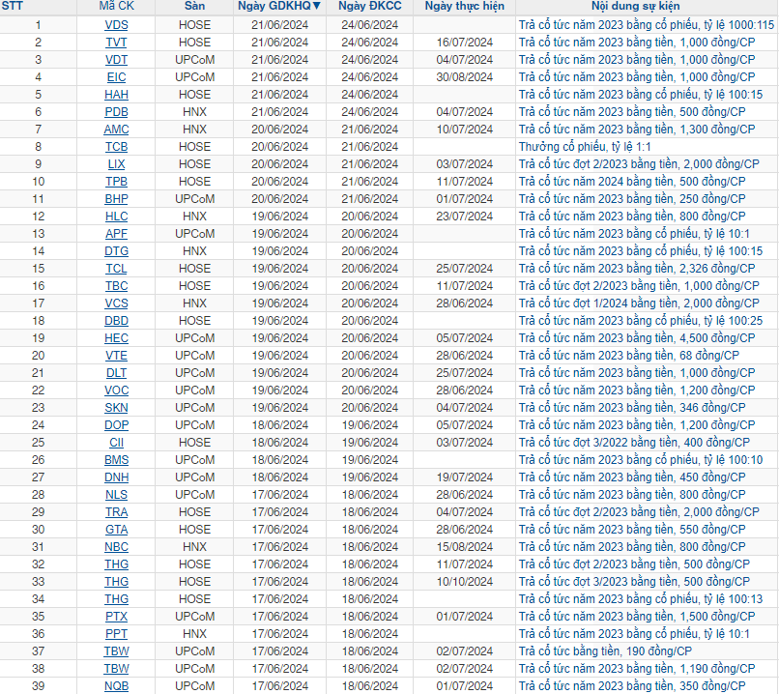Open the AMC stock code link
Viewport: 779px width, 694px height.
pos(116,130)
